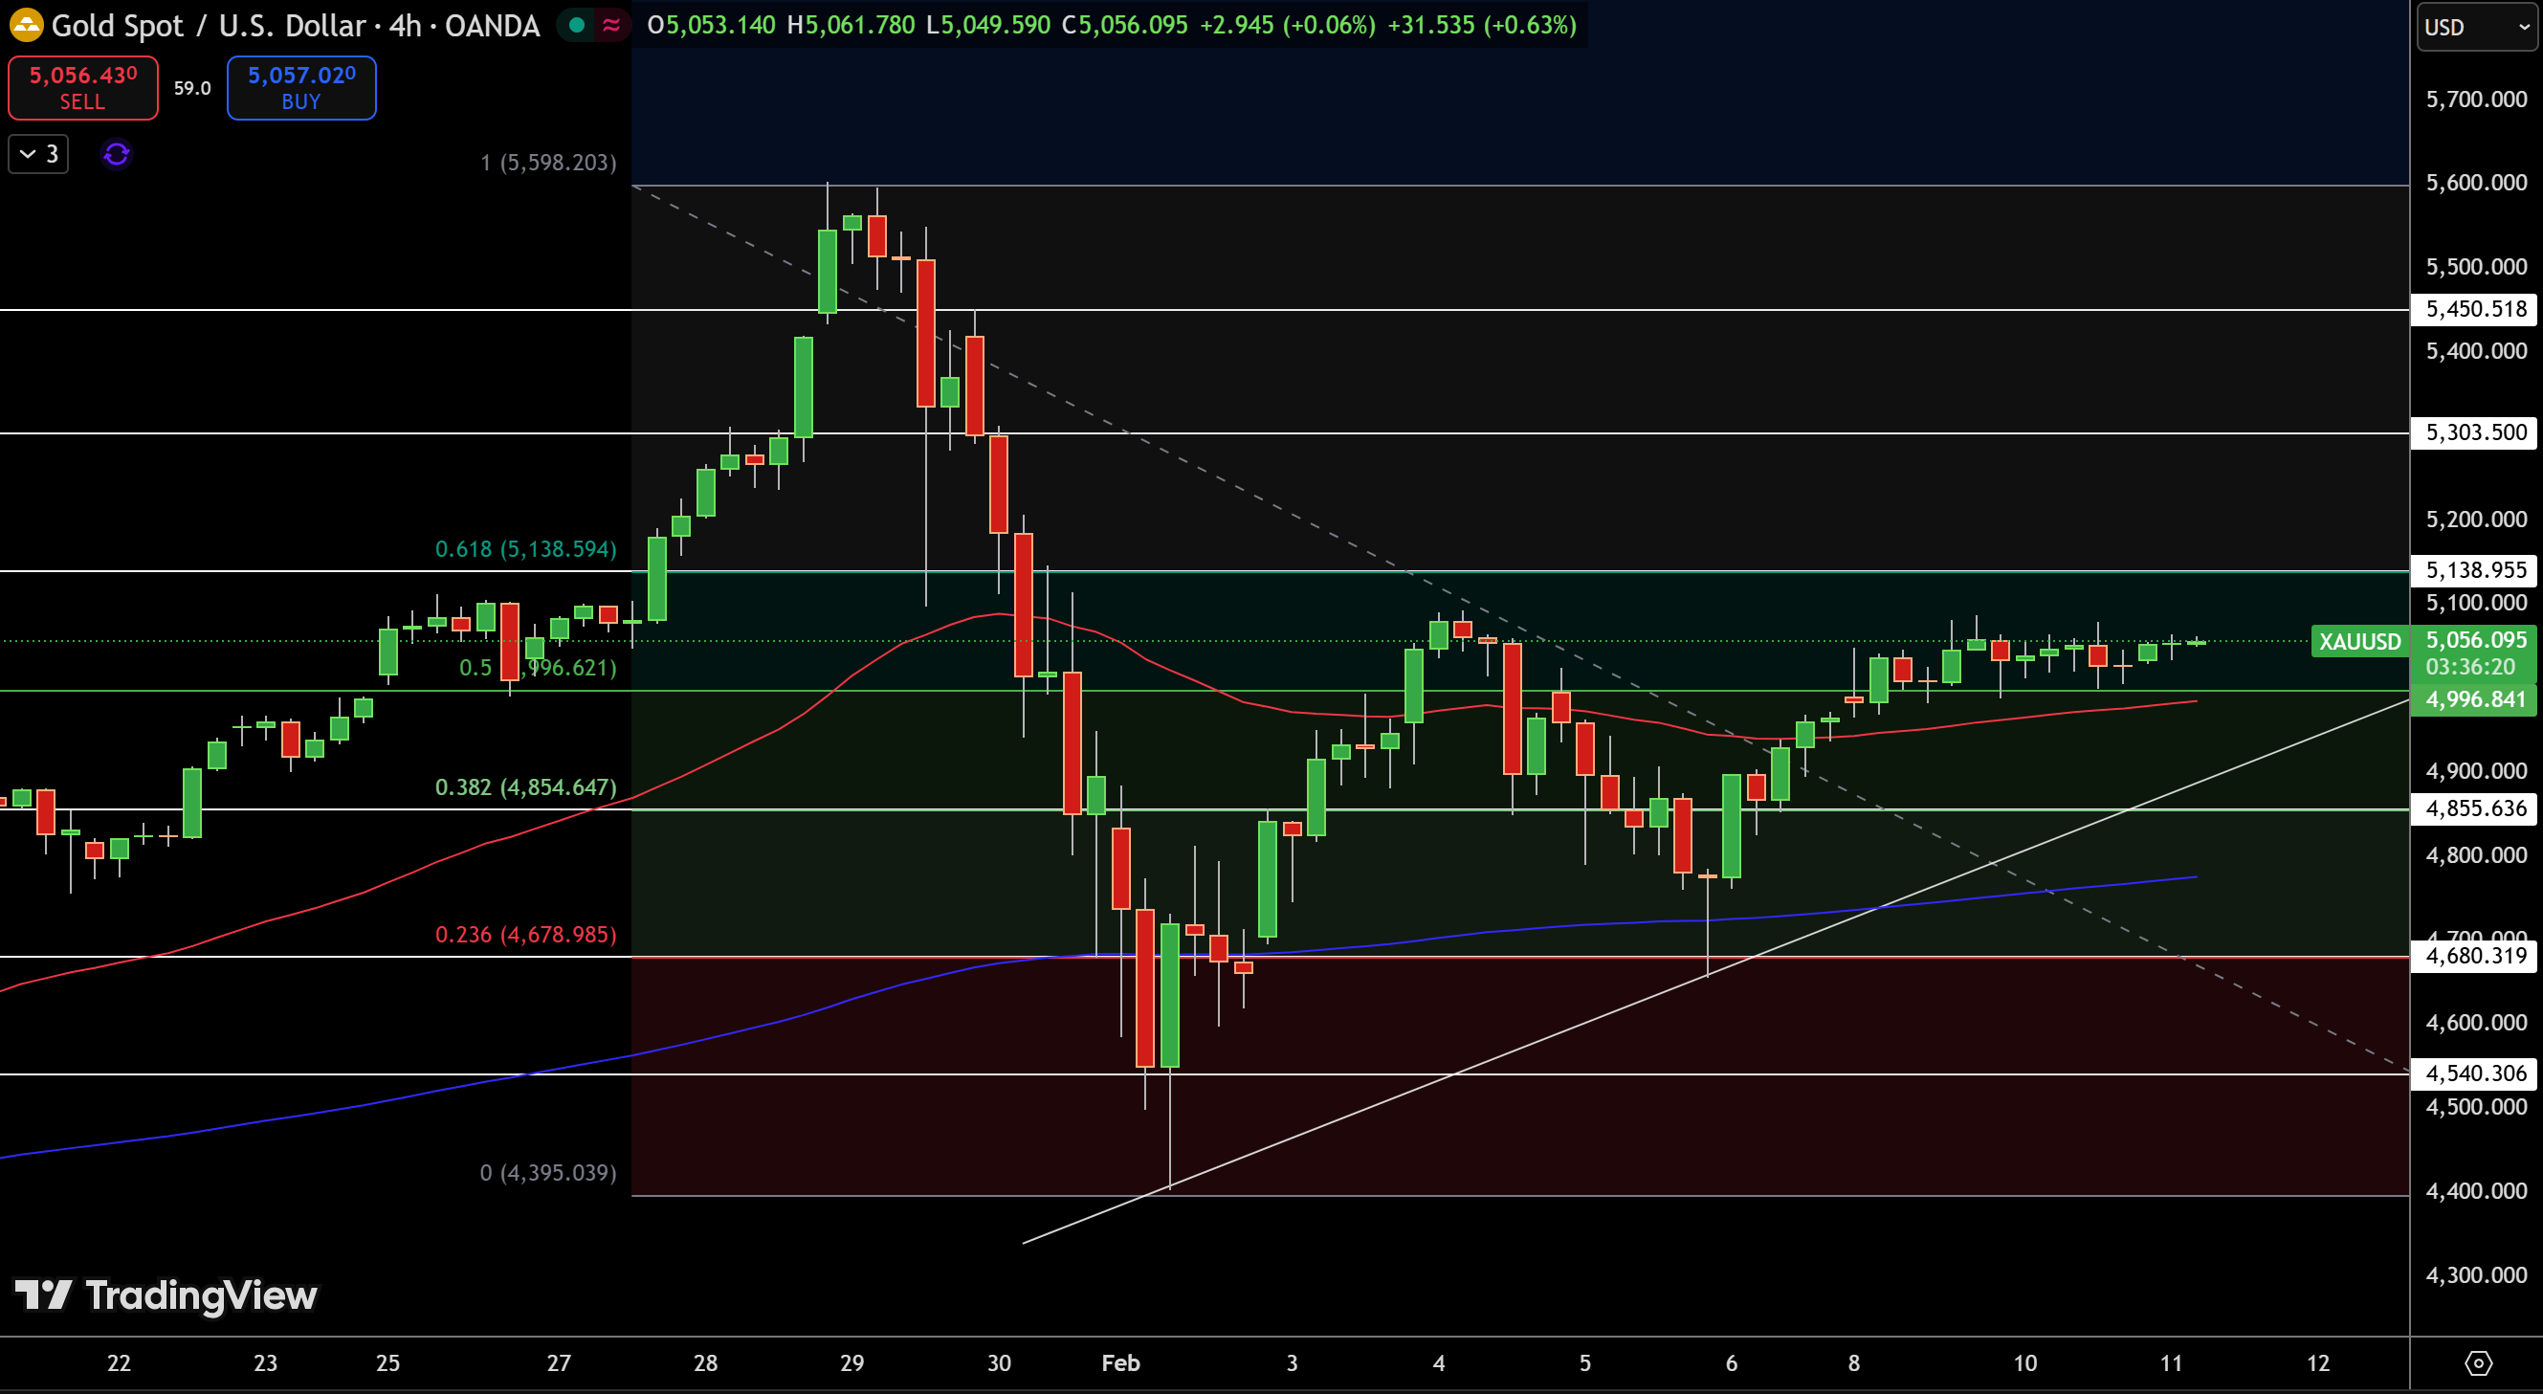The height and width of the screenshot is (1394, 2543).
Task: Click the 5,450.518 horizontal line price tag
Action: (2475, 309)
